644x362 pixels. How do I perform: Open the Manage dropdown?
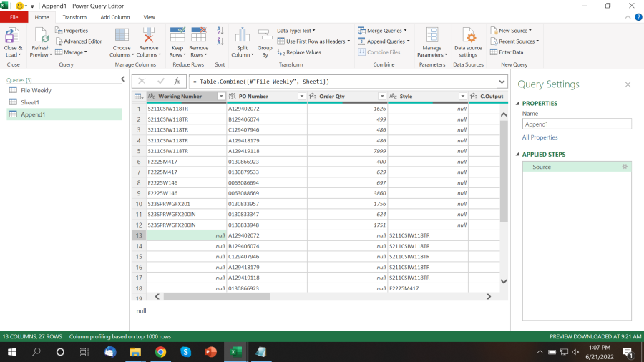pos(71,52)
